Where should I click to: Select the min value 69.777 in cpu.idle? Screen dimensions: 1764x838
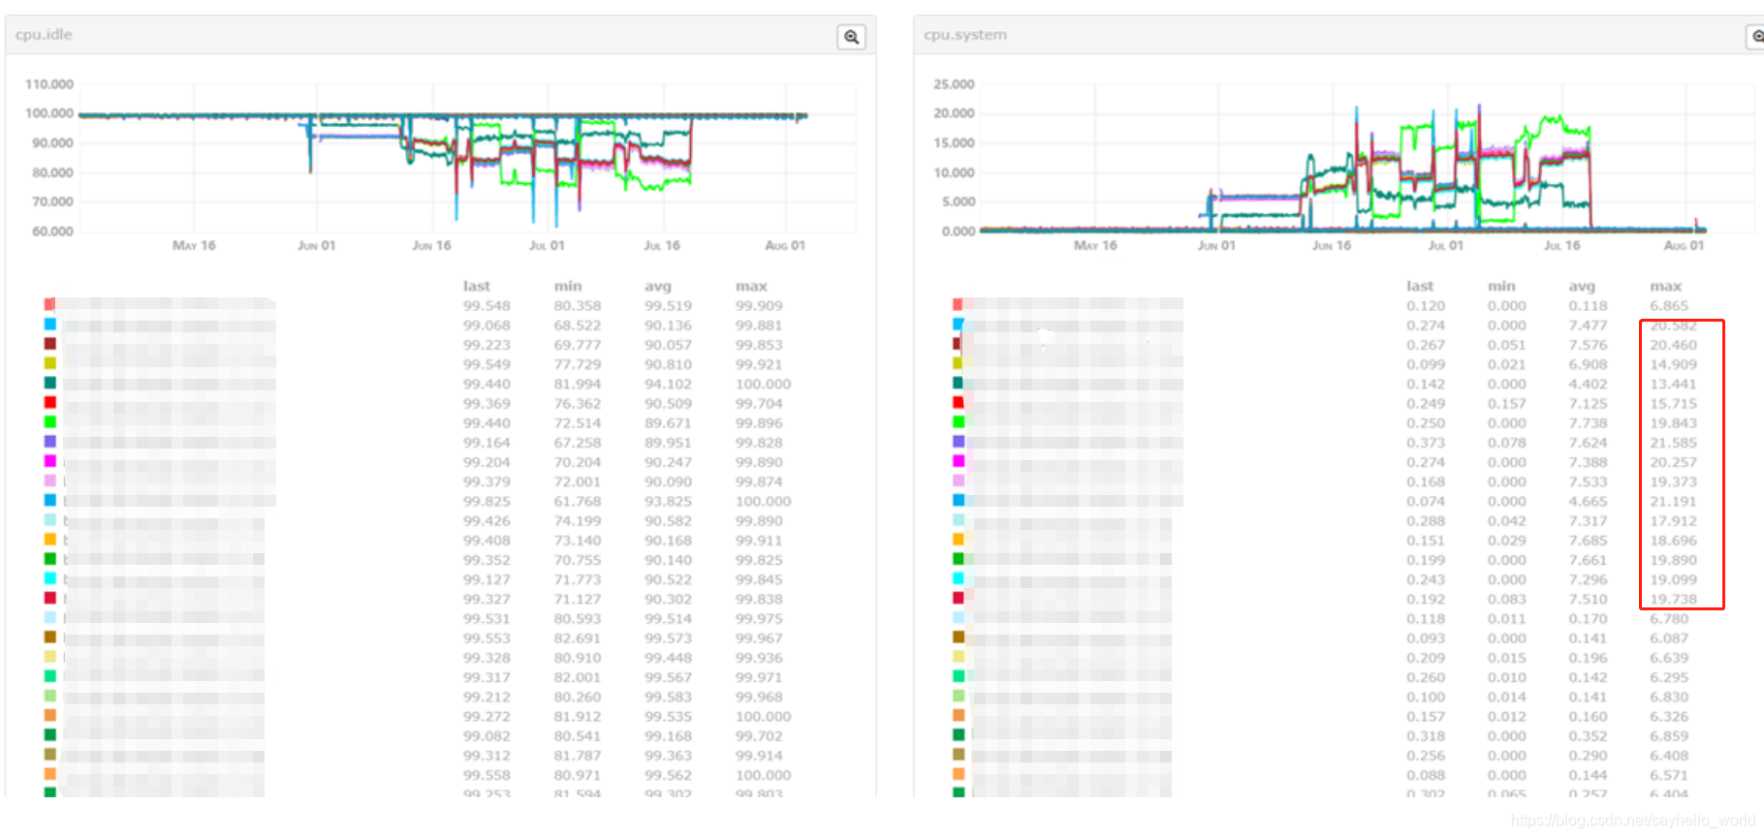point(577,345)
